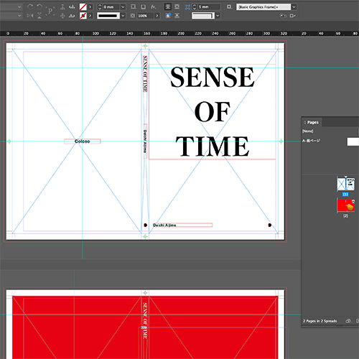
Task: Select the red spread 2 thumbnail
Action: tap(345, 205)
